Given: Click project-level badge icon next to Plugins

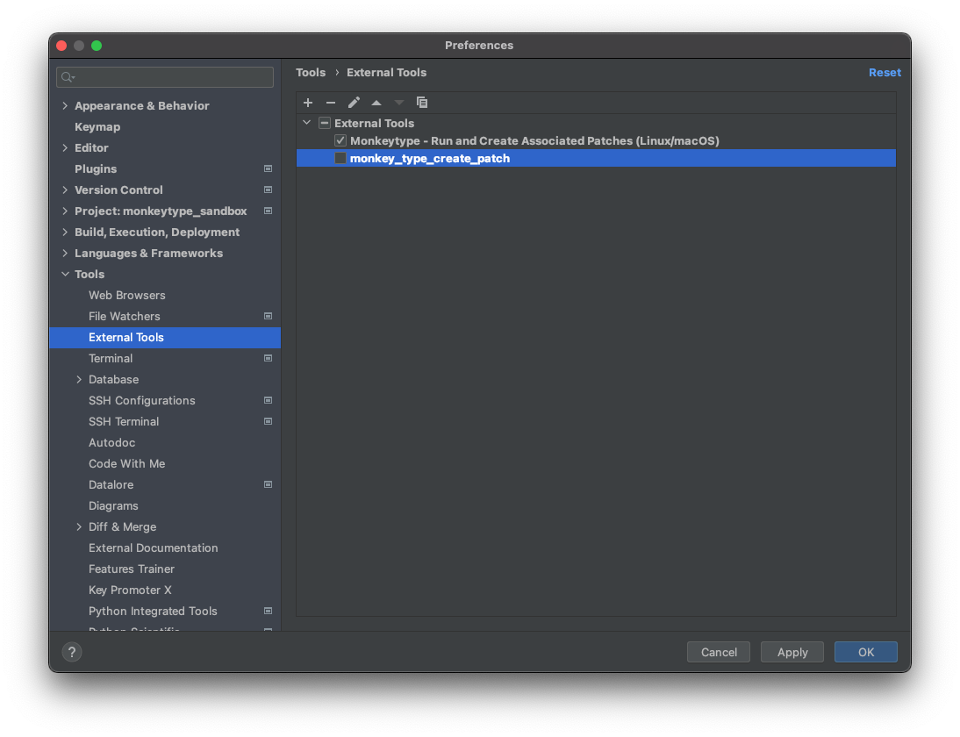Looking at the screenshot, I should [268, 169].
